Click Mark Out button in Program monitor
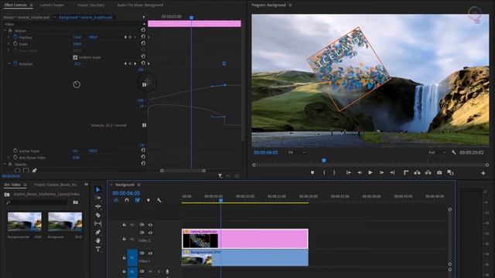The height and width of the screenshot is (278, 495). (334, 173)
